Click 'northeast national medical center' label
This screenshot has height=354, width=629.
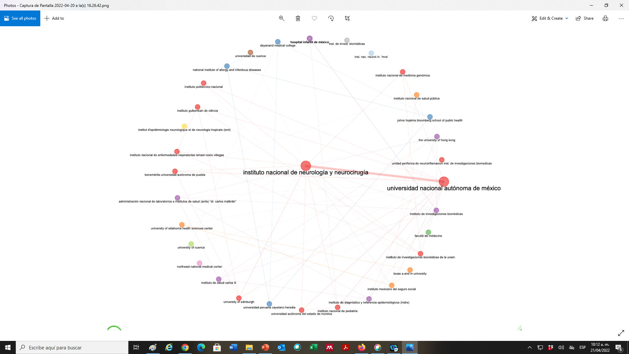coord(200,266)
